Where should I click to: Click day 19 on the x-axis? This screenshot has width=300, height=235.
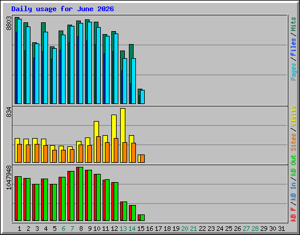(x=176, y=229)
